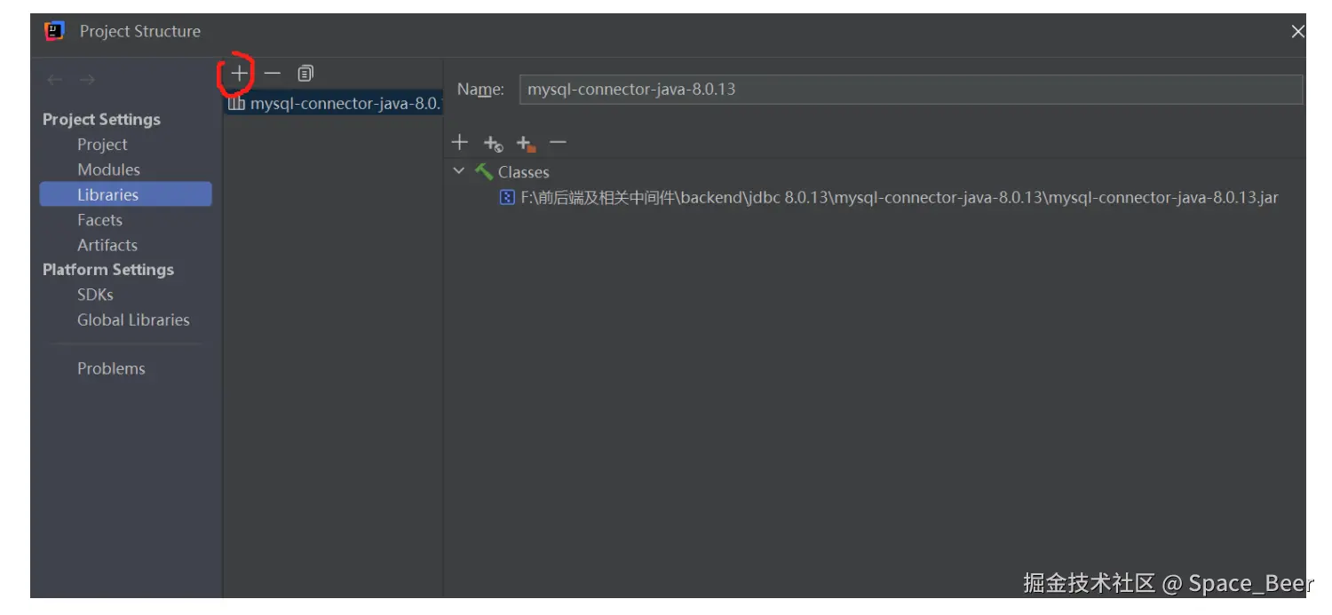Focus the library Name input field
The image size is (1332, 615).
coord(910,90)
